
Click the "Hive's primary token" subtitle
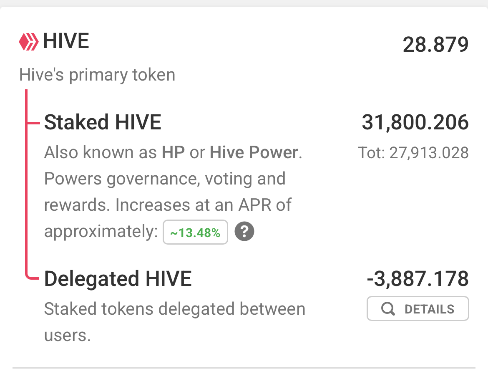97,75
